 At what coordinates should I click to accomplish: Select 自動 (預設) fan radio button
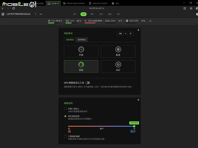click(65, 109)
